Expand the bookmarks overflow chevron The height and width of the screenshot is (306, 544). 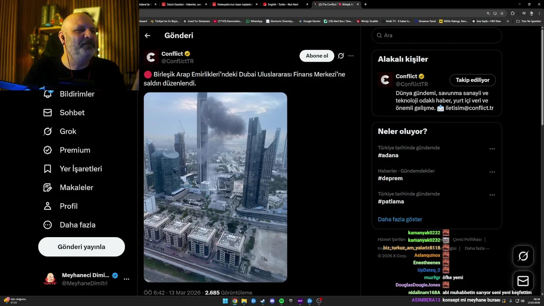[507, 21]
